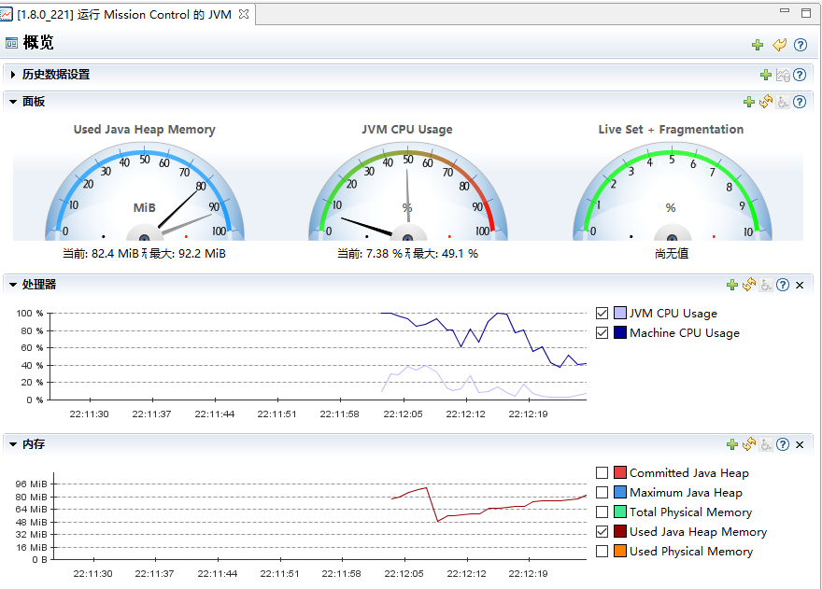Image resolution: width=822 pixels, height=589 pixels.
Task: Open help icon in 处理器 section
Action: tap(783, 285)
